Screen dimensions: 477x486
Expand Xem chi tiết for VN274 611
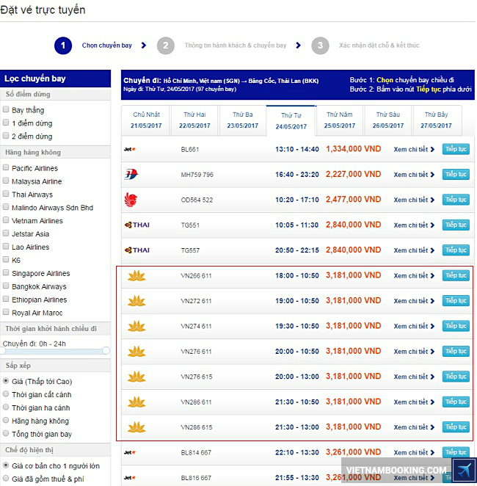point(414,326)
